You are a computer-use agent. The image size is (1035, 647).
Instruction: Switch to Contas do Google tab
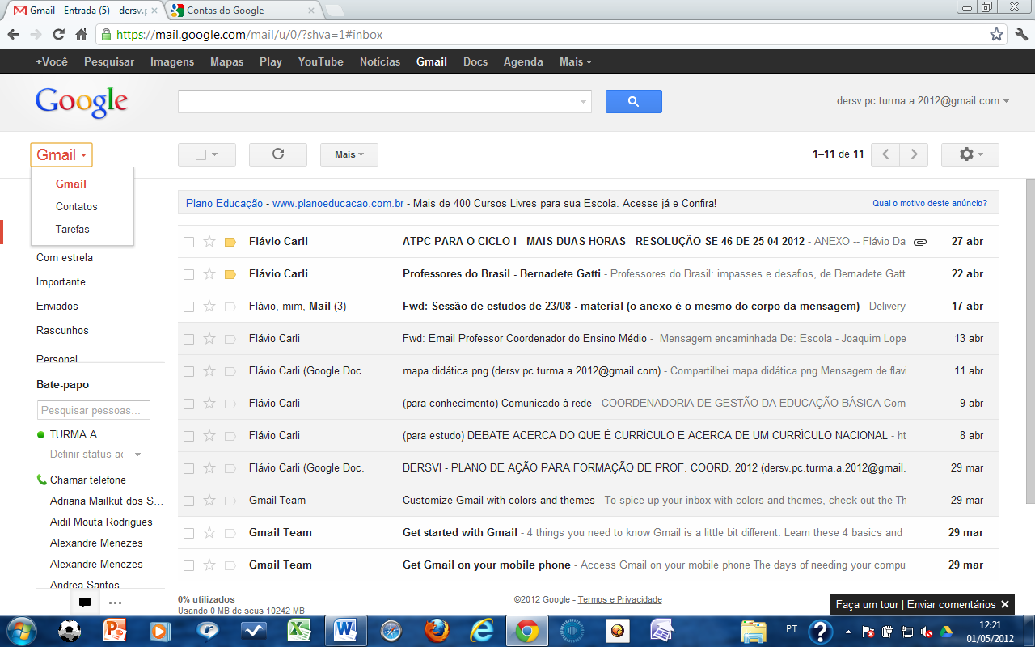[243, 11]
